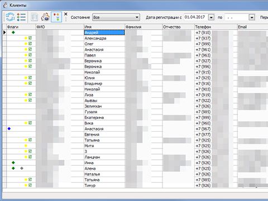Open the colored list view toolbar icon
This screenshot has width=268, height=201.
pyautogui.click(x=21, y=17)
